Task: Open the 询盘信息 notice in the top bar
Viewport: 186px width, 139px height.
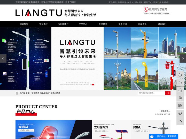Action: (162, 2)
